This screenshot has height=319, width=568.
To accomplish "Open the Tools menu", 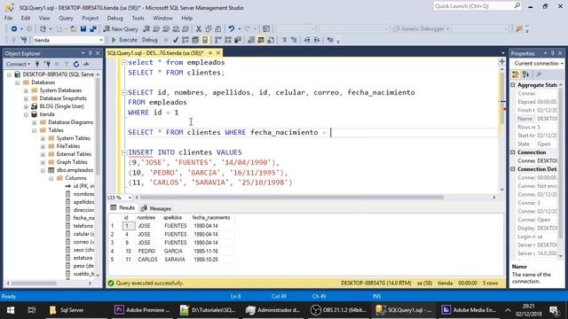I will point(138,18).
